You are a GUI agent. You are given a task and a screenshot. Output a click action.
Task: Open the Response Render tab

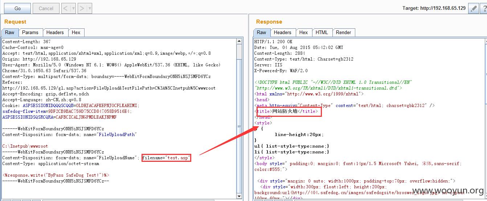(x=343, y=32)
